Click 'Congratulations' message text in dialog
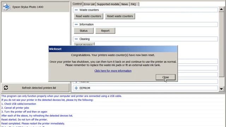226x127 pixels. click(113, 55)
